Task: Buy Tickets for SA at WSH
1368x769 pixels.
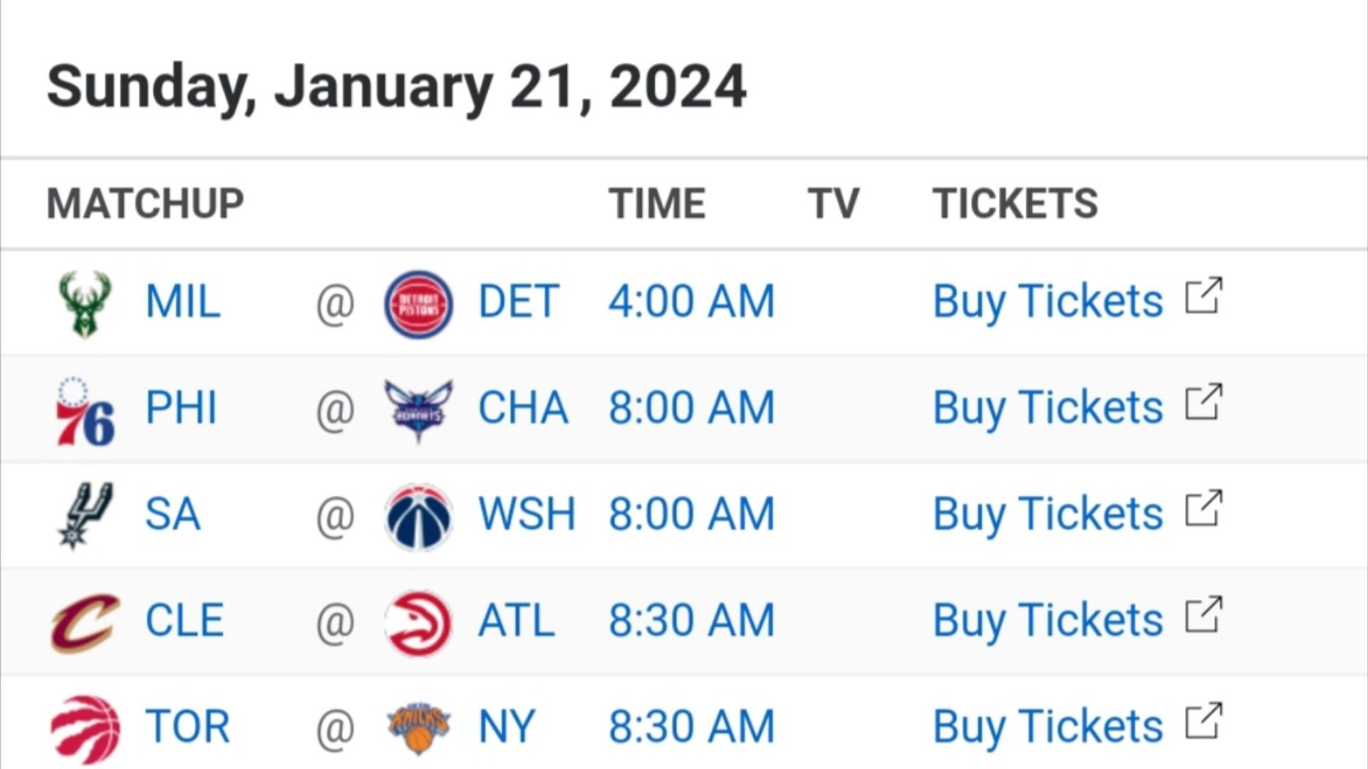Action: (x=1047, y=514)
